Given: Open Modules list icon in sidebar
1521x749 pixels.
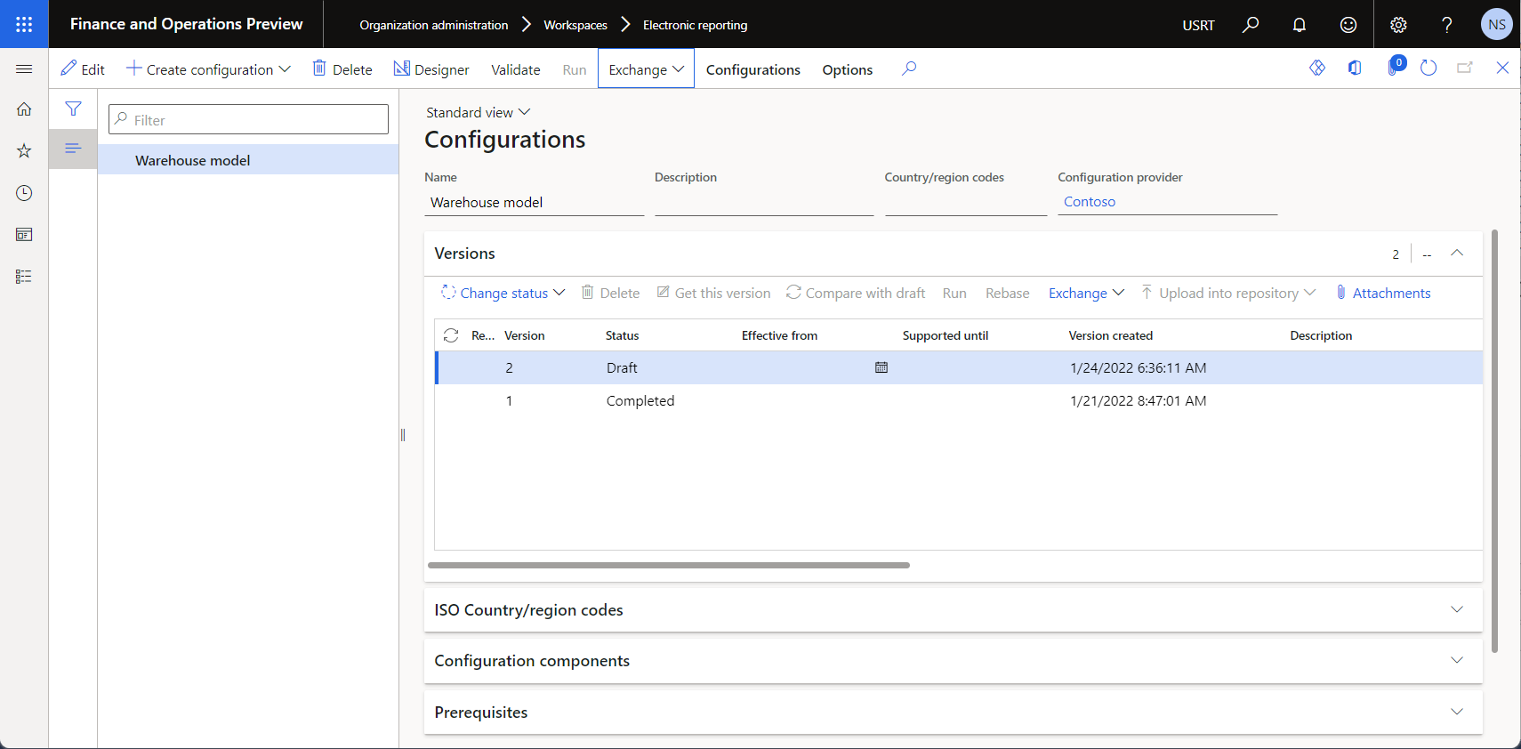Looking at the screenshot, I should [24, 277].
